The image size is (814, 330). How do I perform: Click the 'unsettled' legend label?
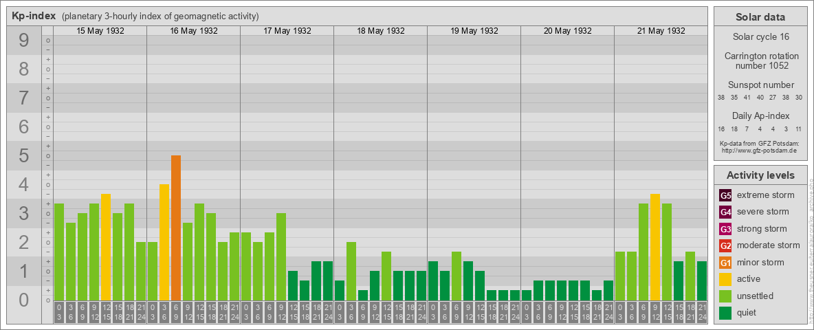click(x=756, y=296)
